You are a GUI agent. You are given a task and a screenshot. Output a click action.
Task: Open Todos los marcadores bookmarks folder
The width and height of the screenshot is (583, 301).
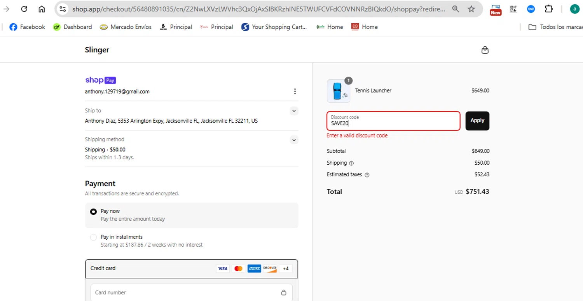(x=555, y=27)
